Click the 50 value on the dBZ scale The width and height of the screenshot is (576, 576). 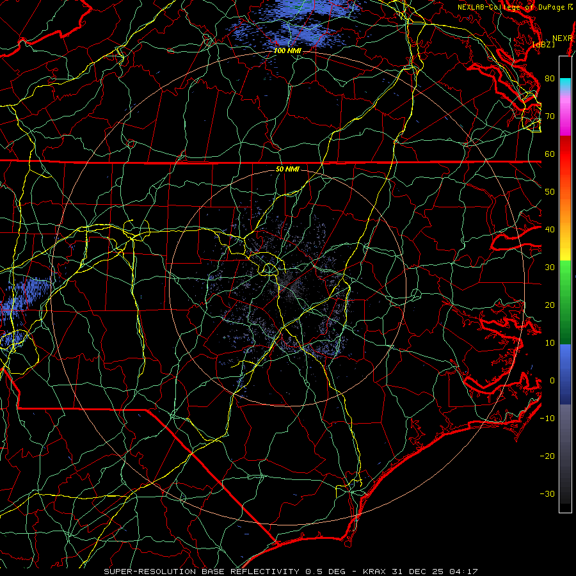(550, 192)
